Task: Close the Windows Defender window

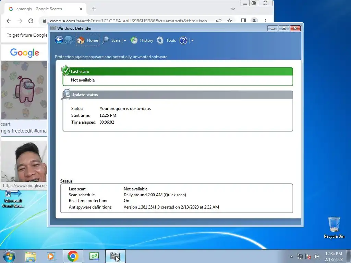Action: 295,28
